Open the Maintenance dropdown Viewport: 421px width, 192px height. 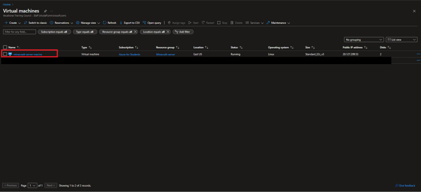click(278, 23)
